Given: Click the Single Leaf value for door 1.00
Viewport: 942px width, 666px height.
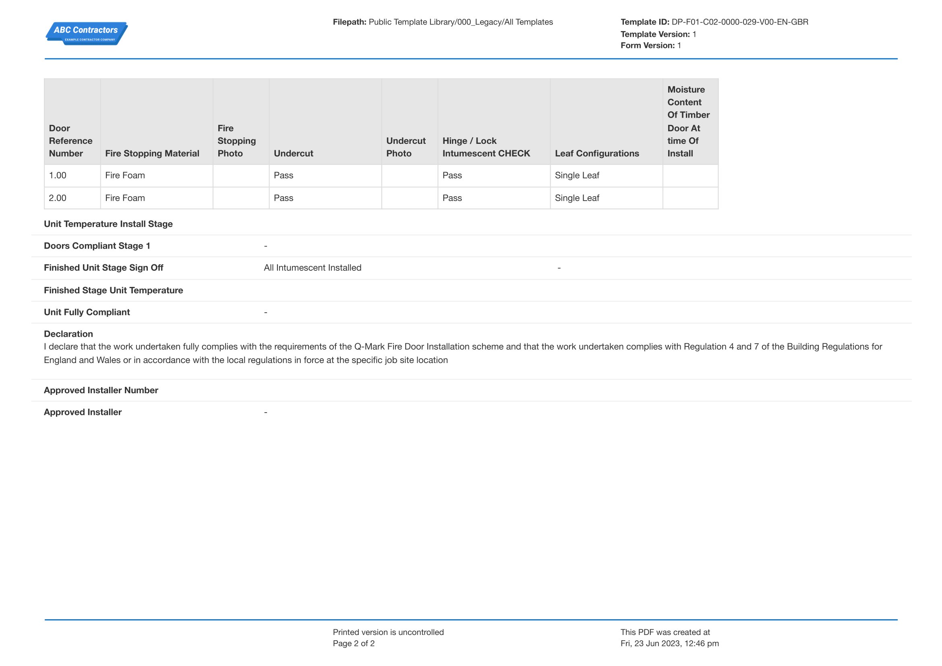Looking at the screenshot, I should tap(576, 175).
